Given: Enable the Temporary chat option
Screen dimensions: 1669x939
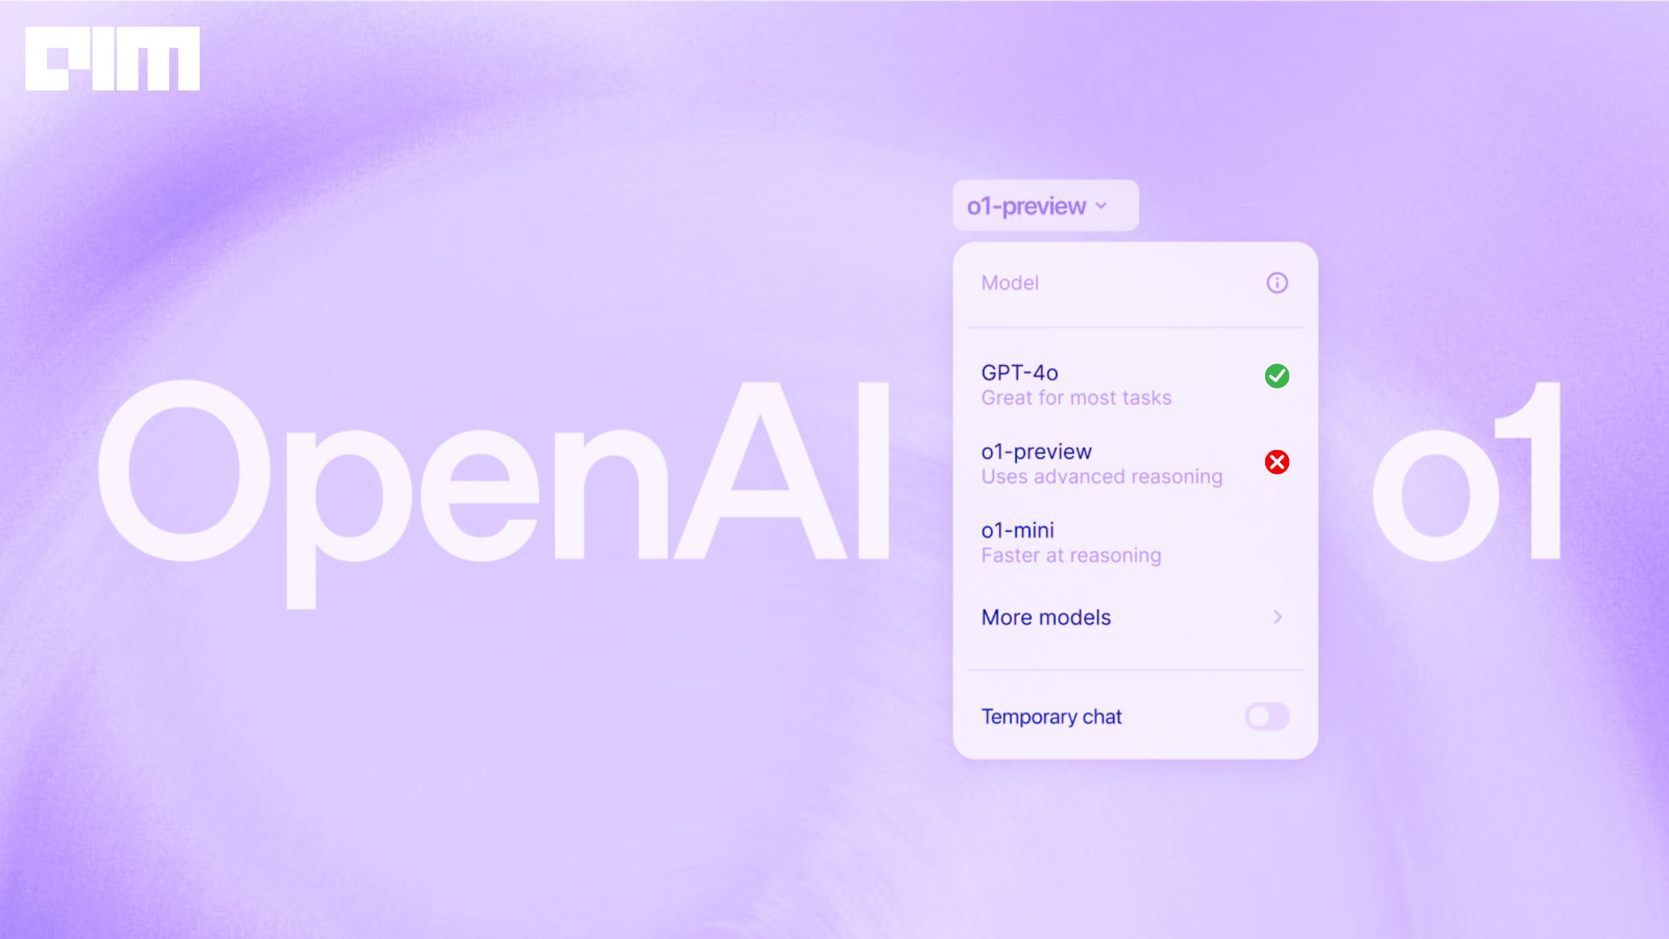Looking at the screenshot, I should [x=1265, y=715].
